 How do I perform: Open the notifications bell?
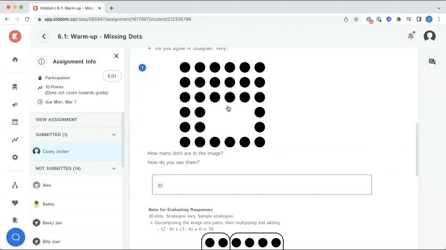click(x=410, y=36)
